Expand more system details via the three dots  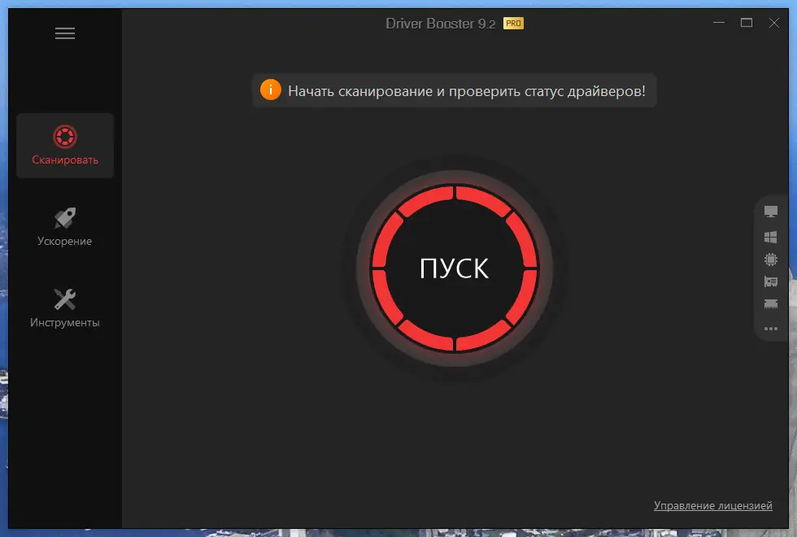pyautogui.click(x=769, y=330)
